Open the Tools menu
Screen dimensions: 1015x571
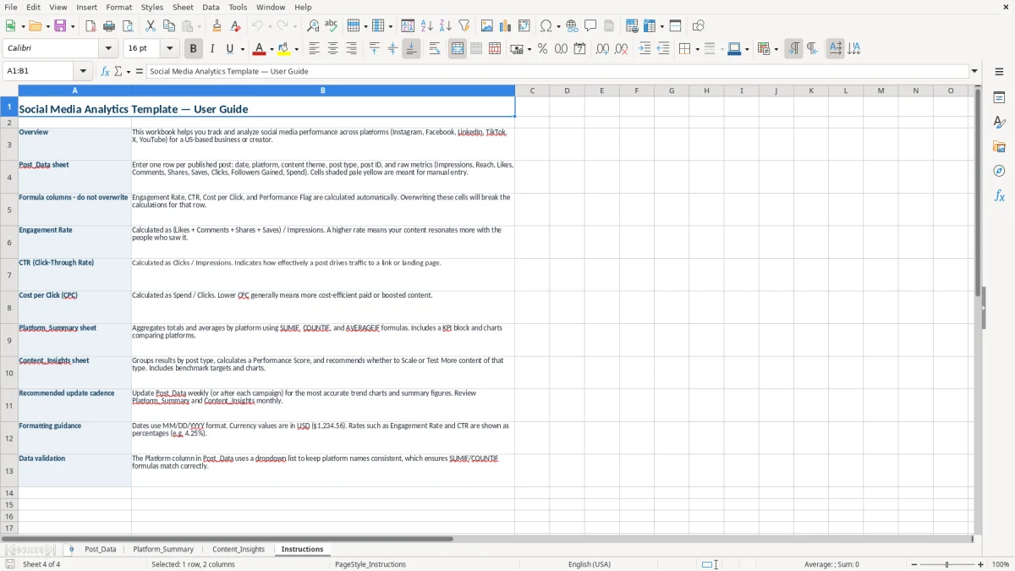(238, 7)
